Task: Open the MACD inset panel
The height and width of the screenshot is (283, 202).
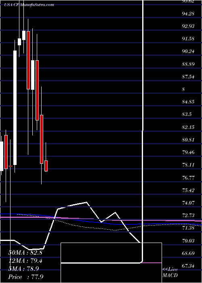Action: (x=111, y=263)
